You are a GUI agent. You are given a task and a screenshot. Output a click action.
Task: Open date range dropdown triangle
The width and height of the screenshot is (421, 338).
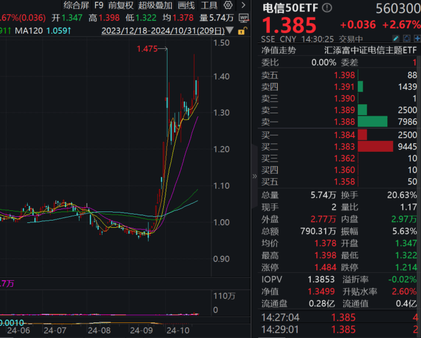(230, 30)
